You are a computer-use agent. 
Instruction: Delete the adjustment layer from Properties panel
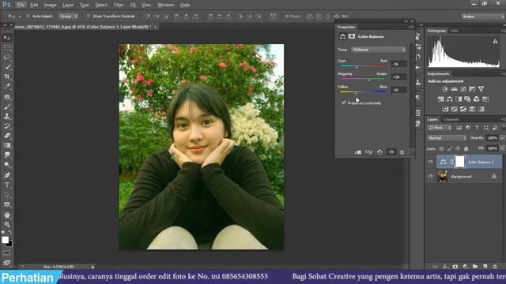(402, 152)
